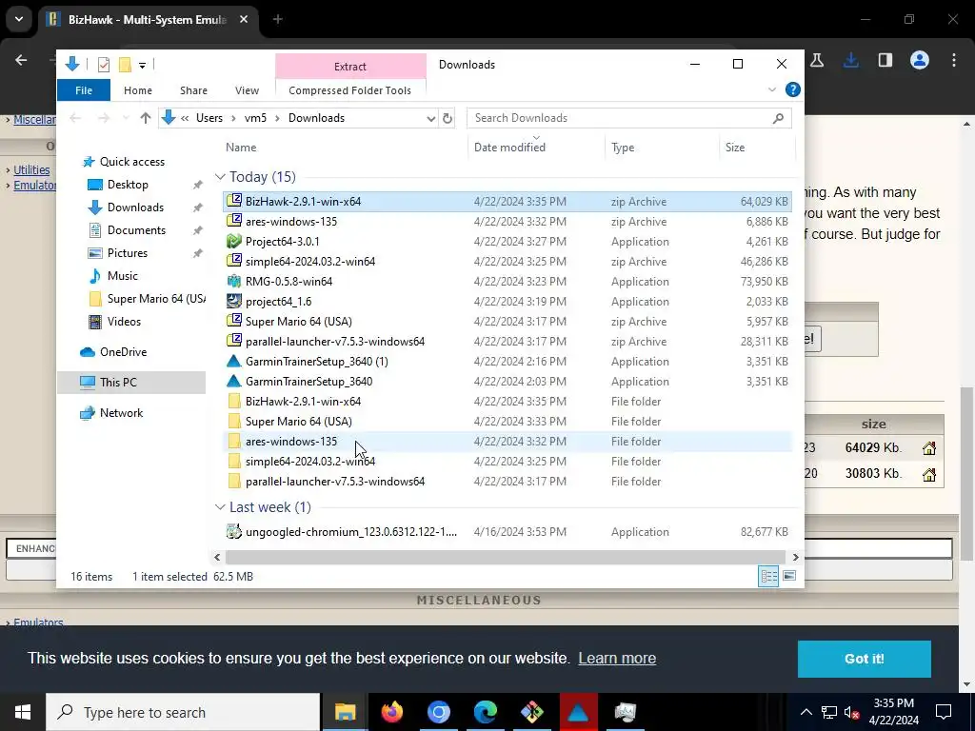The height and width of the screenshot is (731, 975).
Task: Expand hidden breadcrumb path chevrons
Action: (x=185, y=118)
